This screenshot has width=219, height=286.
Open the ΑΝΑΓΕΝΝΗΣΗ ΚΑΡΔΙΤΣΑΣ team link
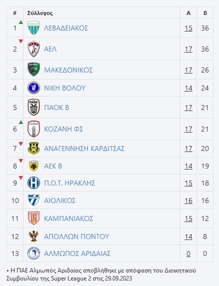(84, 148)
